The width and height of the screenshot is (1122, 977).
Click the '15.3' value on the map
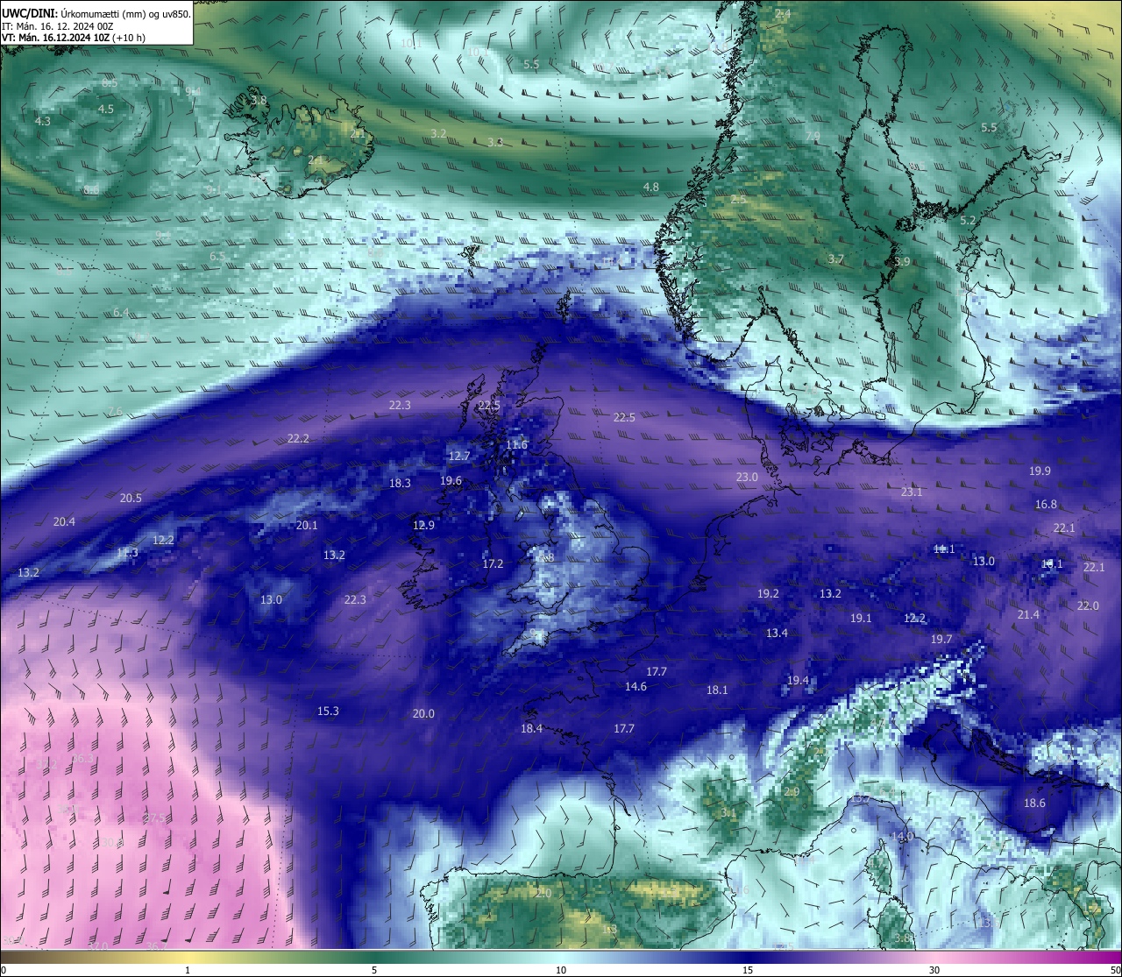pos(328,711)
